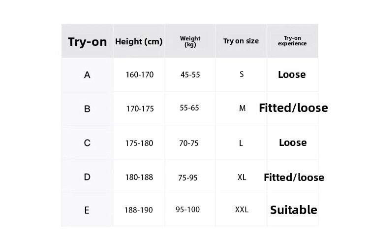Select the 170-175 height value
The width and height of the screenshot is (369, 249).
tap(140, 108)
